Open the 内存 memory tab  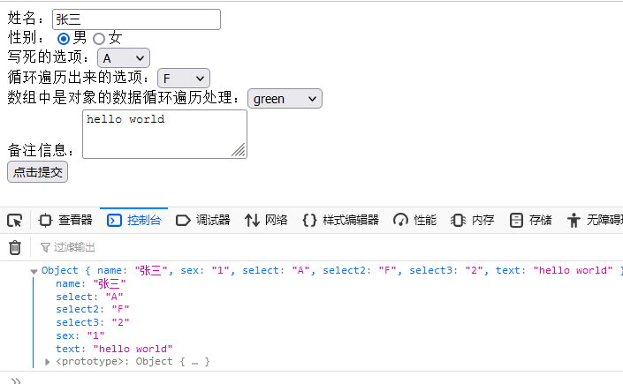click(x=473, y=220)
